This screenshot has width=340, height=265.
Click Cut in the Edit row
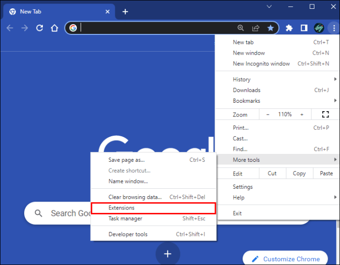(272, 173)
